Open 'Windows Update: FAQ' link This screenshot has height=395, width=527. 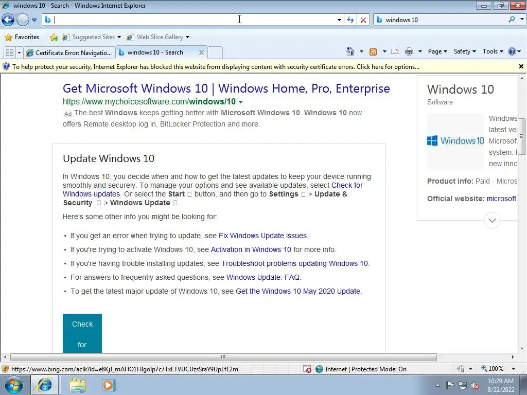(x=263, y=277)
